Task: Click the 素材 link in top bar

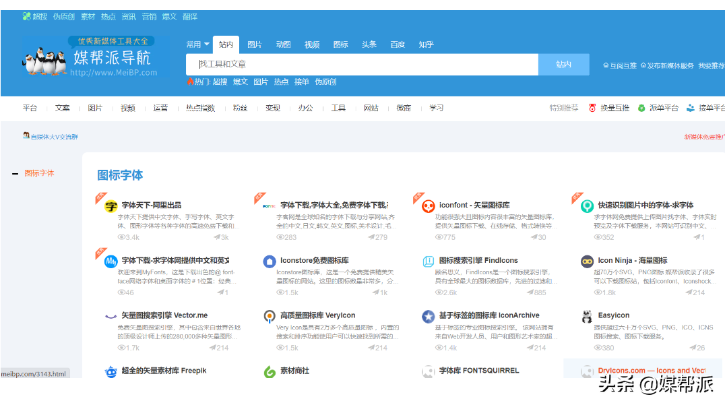Action: click(88, 17)
